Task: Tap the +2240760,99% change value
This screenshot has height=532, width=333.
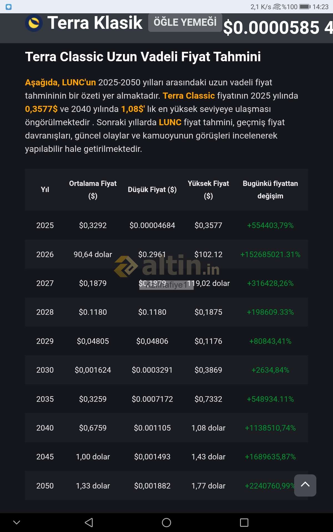Action: coord(270,486)
